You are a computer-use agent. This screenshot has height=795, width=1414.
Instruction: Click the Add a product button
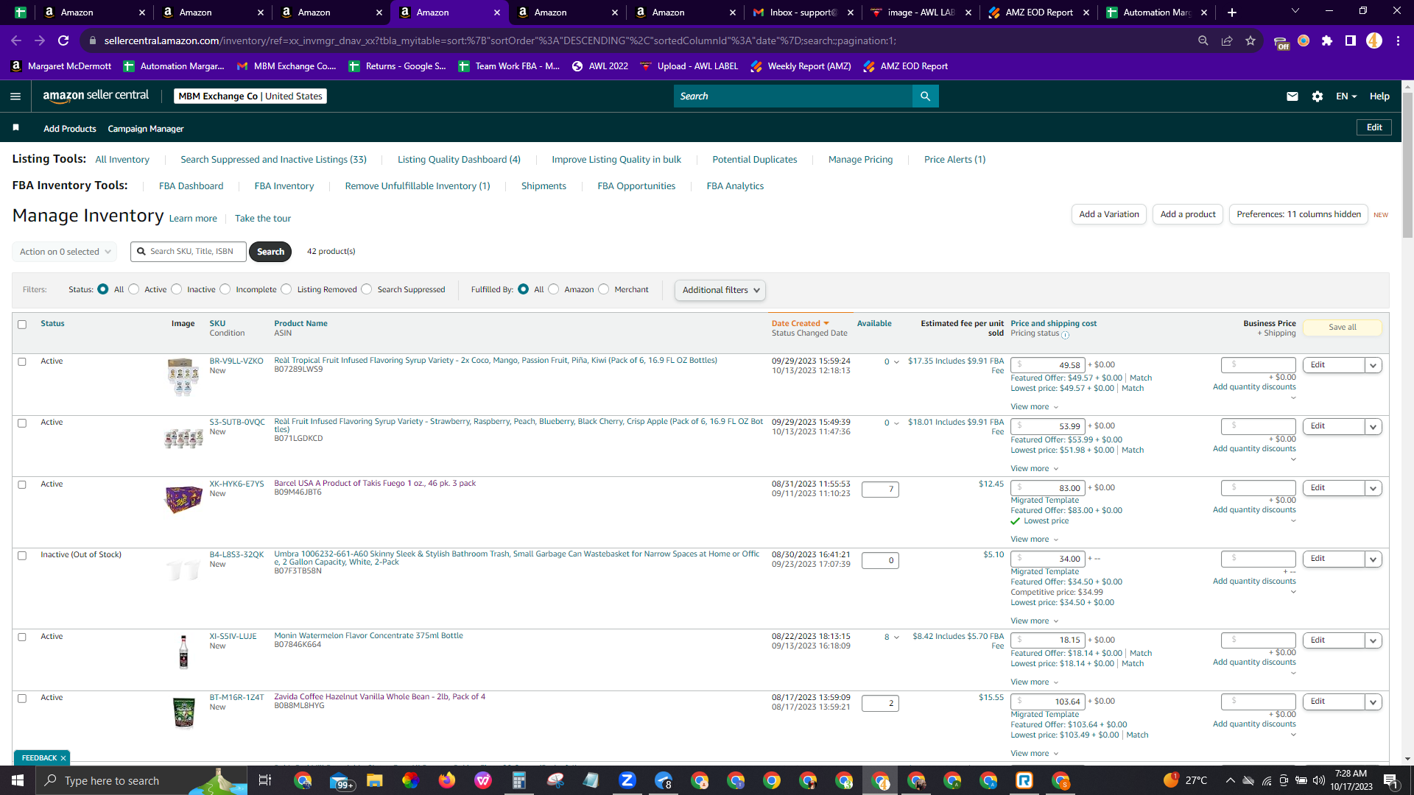tap(1188, 214)
